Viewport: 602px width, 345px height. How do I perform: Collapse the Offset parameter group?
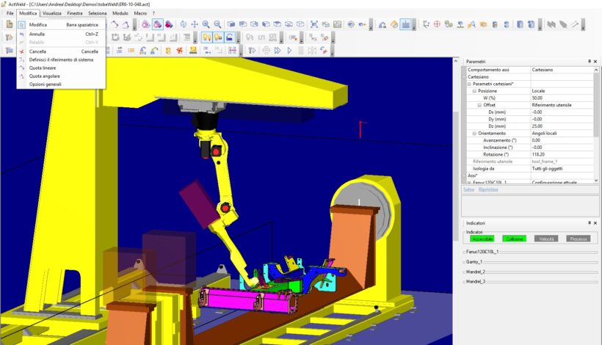pyautogui.click(x=479, y=105)
